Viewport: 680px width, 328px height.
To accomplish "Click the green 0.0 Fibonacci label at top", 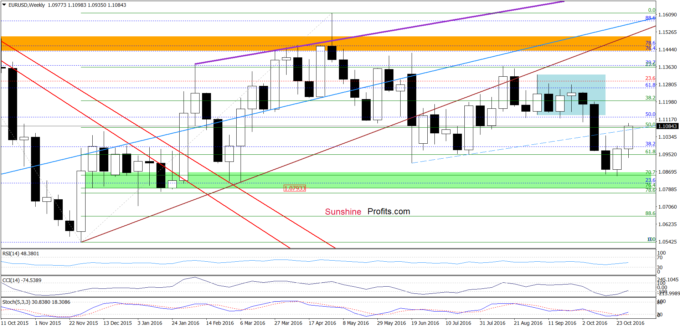I will 652,10.
